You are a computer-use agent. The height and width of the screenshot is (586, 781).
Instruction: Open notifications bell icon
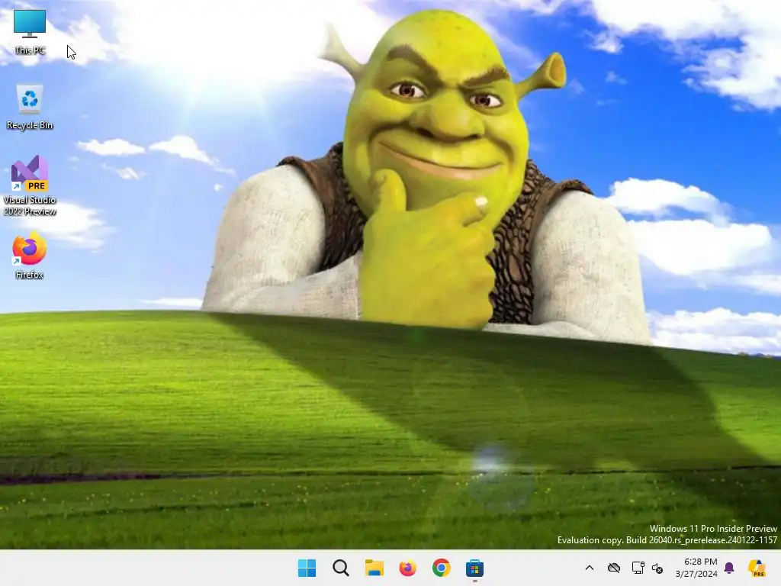click(729, 568)
